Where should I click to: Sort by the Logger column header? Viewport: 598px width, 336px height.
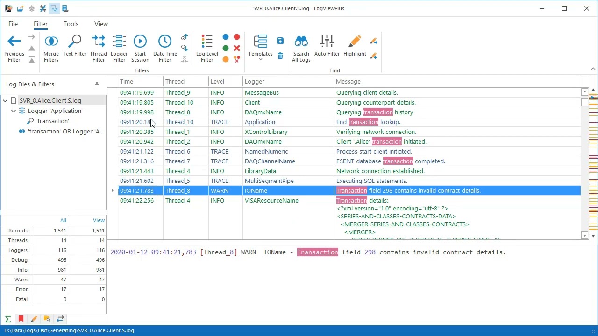click(288, 81)
